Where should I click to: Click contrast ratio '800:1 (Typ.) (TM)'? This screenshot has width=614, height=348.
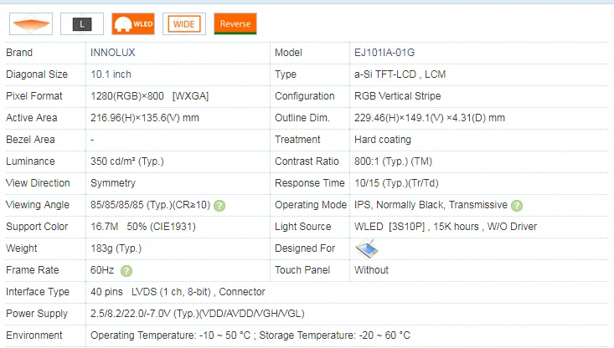pos(393,161)
